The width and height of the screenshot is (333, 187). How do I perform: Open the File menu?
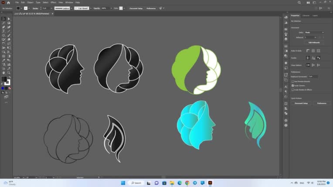tap(17, 3)
